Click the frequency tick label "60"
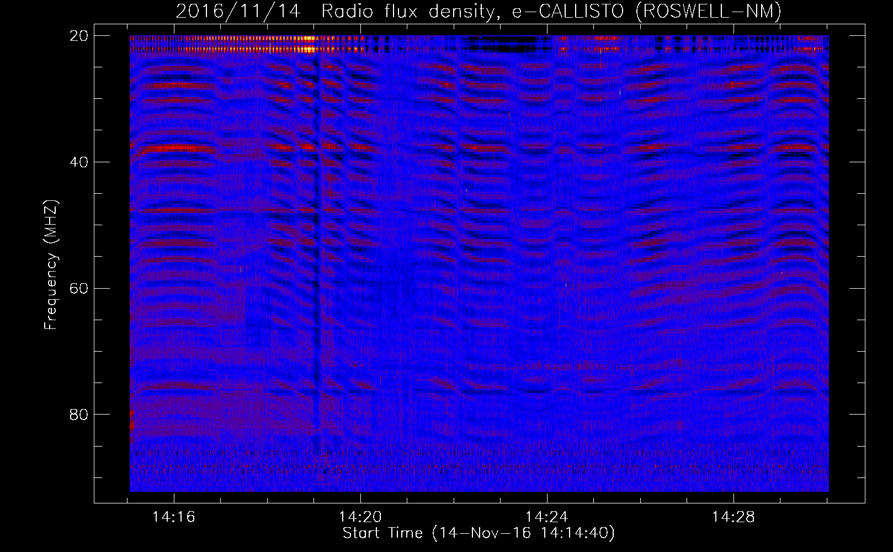Screen dimensions: 893x552 (x=79, y=288)
